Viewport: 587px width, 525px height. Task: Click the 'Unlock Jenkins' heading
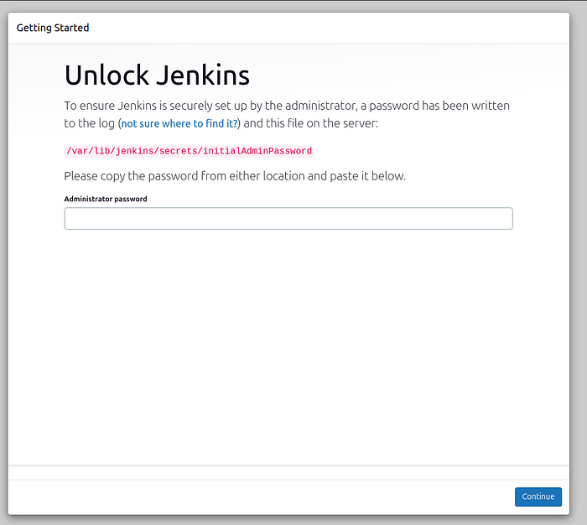click(x=157, y=75)
